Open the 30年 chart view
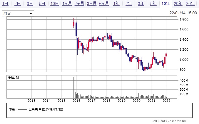199x124 pixels. (190, 4)
